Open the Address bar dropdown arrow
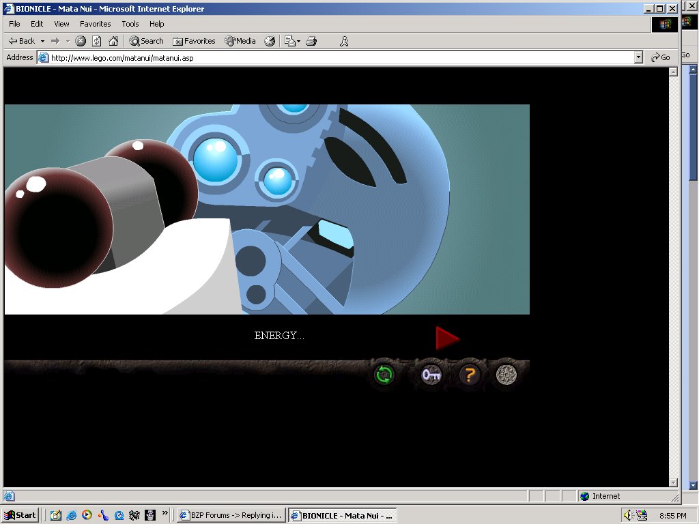699x524 pixels. [638, 58]
